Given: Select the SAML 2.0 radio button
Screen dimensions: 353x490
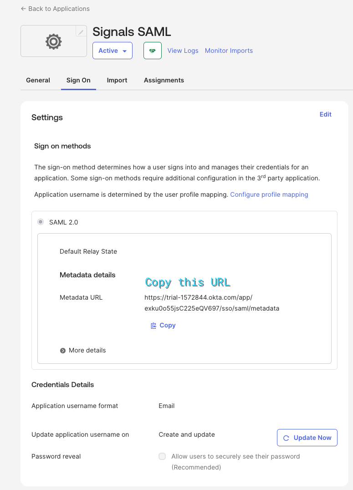Looking at the screenshot, I should (x=40, y=221).
